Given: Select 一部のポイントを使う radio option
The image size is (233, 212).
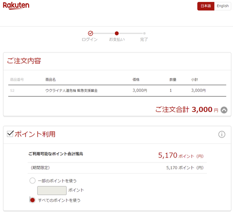Looking at the screenshot, I should 33,180.
